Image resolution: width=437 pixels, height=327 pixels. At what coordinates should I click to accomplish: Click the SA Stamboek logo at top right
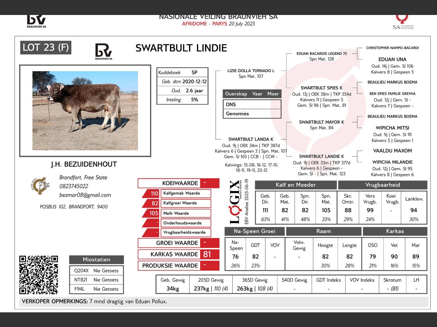(x=403, y=22)
